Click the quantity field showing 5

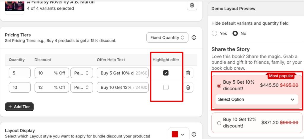20,73
